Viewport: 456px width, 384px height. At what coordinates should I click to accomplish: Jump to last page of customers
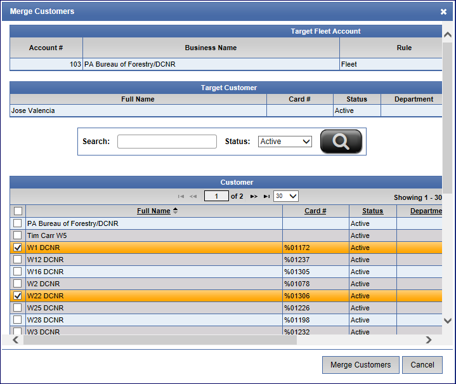[266, 197]
